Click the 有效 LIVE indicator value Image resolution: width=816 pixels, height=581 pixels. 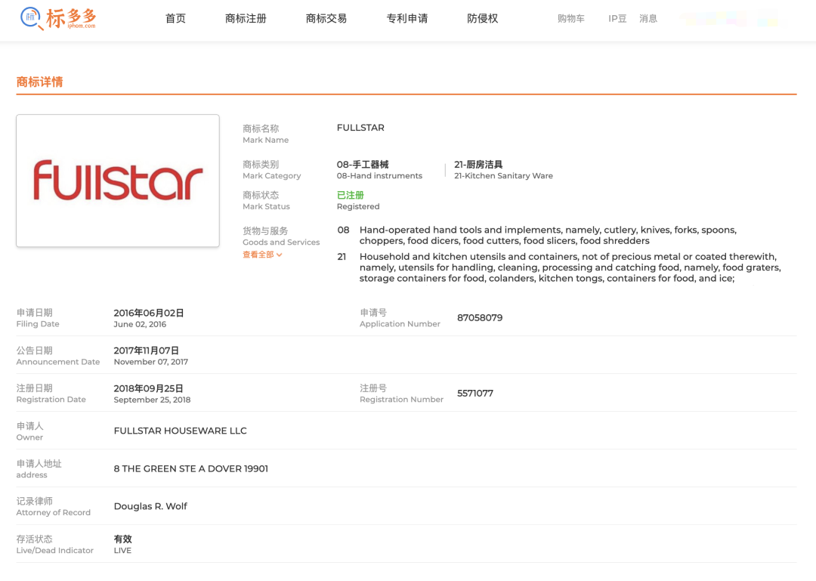pos(123,544)
